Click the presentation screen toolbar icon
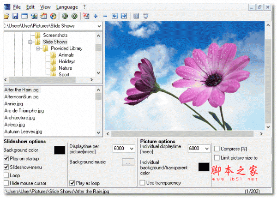 pos(146,16)
